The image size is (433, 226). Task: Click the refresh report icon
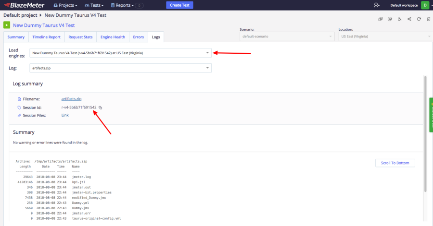coord(419,19)
